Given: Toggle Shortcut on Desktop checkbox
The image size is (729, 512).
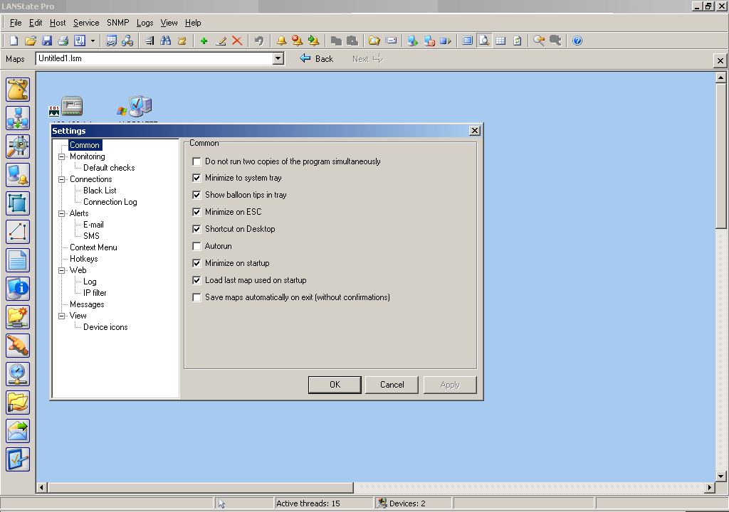Looking at the screenshot, I should pyautogui.click(x=196, y=229).
